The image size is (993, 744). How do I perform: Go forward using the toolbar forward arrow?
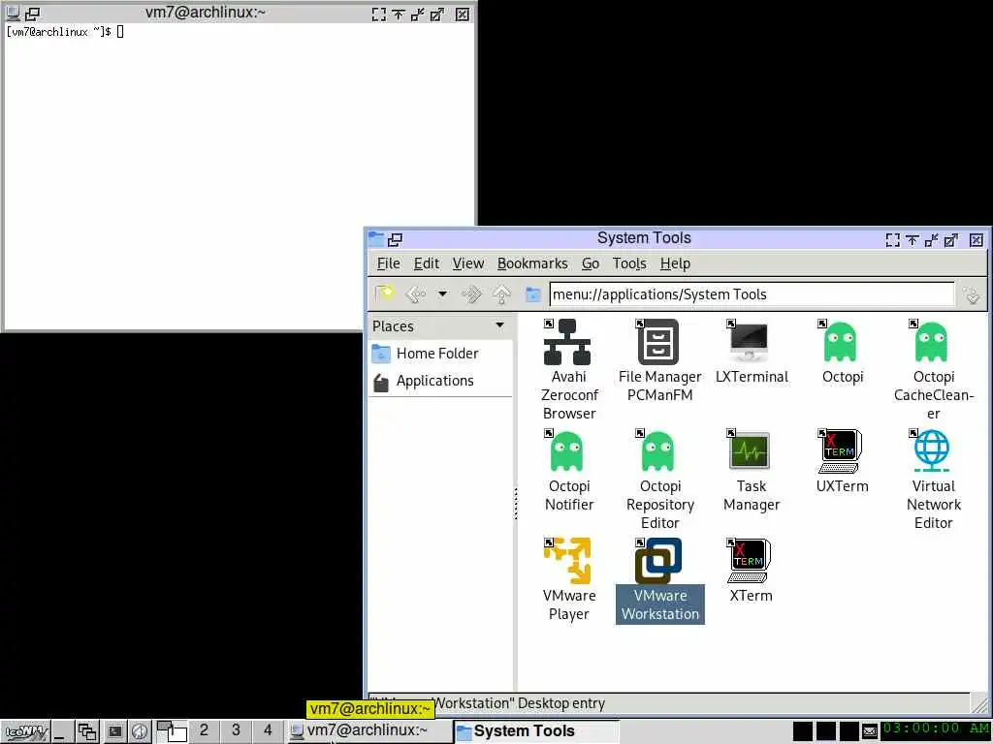point(471,294)
